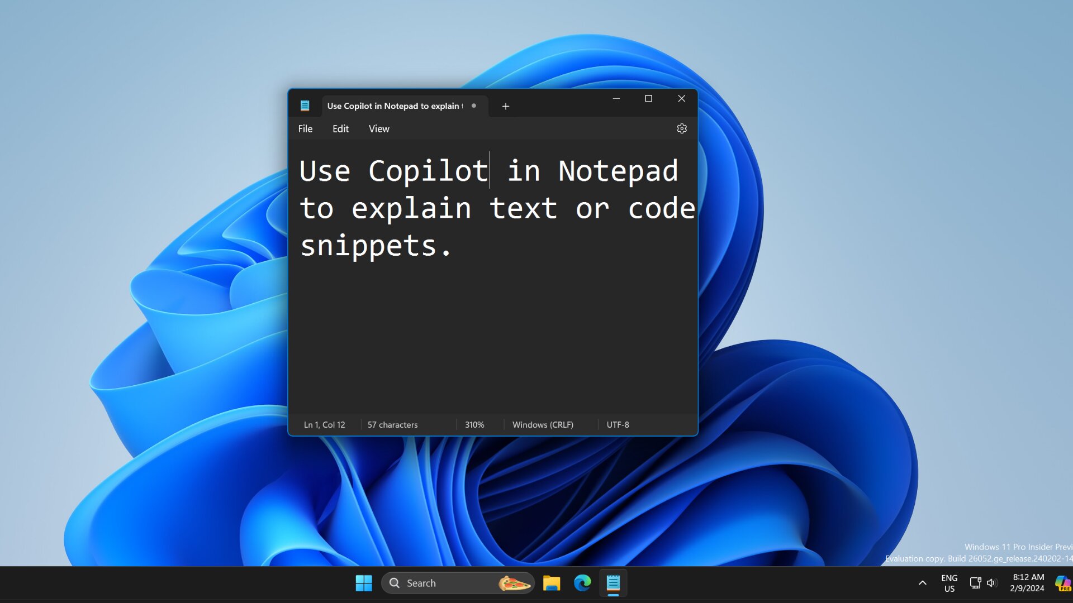Click the 310% zoom level in status bar

474,425
